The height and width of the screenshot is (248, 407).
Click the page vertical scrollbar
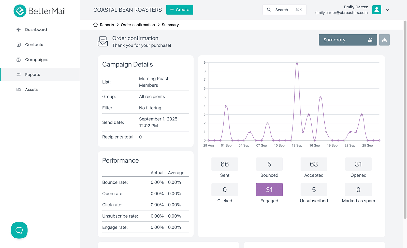point(405,119)
